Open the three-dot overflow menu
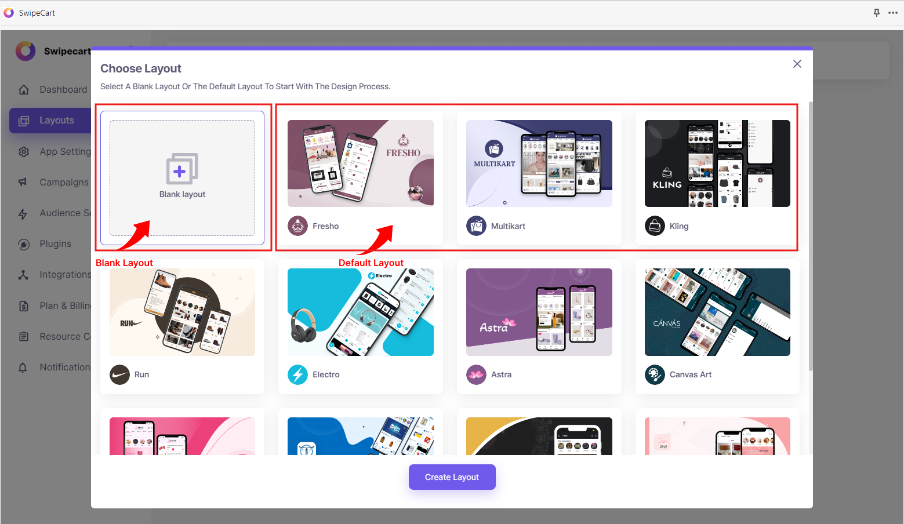This screenshot has width=904, height=524. 893,13
